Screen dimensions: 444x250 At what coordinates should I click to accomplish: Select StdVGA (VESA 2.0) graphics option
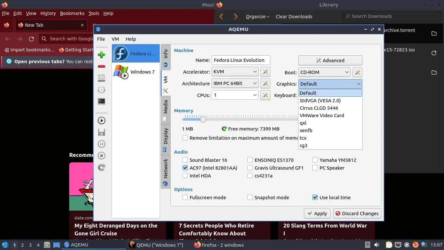point(330,101)
